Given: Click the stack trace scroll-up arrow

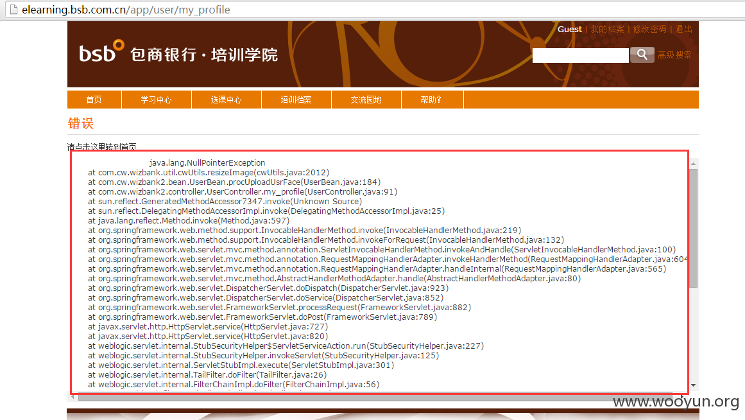Looking at the screenshot, I should [x=694, y=164].
